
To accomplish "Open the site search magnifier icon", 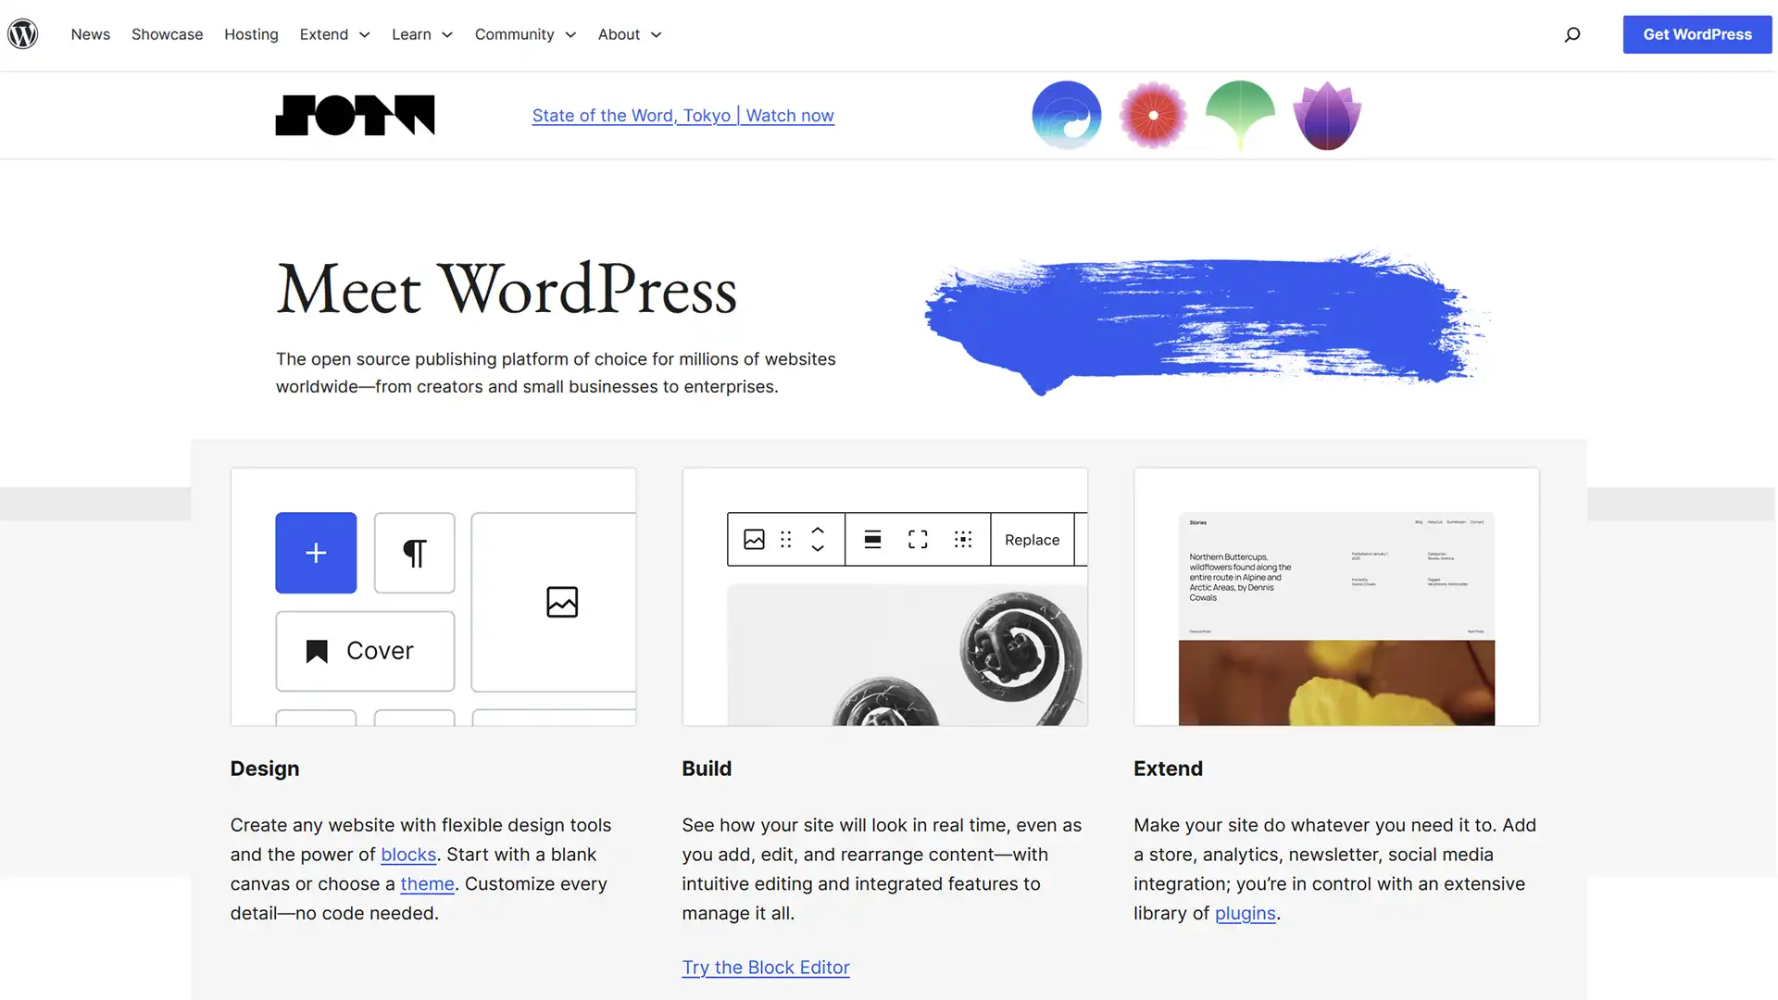I will [x=1571, y=34].
